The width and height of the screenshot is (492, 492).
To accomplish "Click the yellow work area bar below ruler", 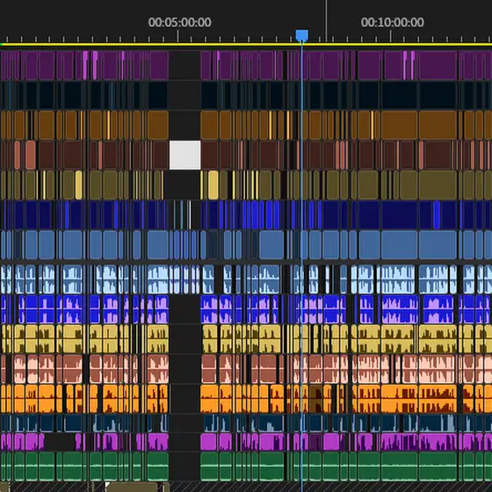I will coord(246,44).
